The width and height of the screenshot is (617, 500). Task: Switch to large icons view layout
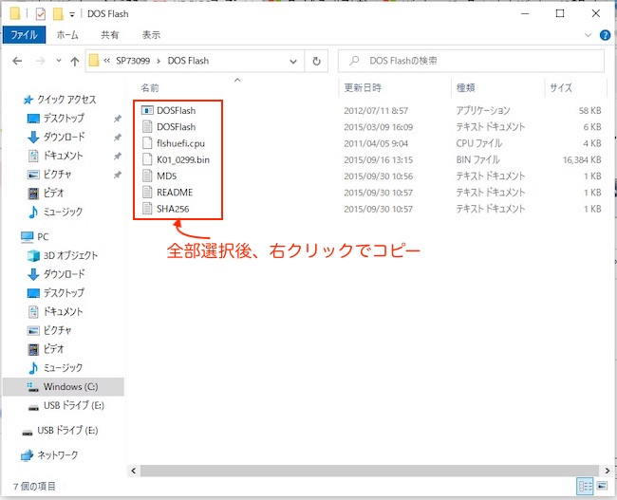[602, 487]
